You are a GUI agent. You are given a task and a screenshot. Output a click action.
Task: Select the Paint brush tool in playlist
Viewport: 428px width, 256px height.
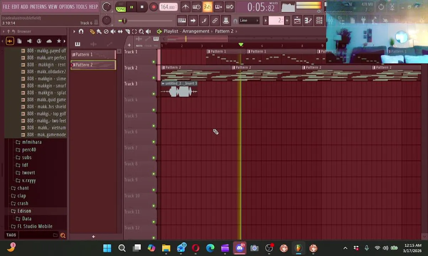[99, 32]
